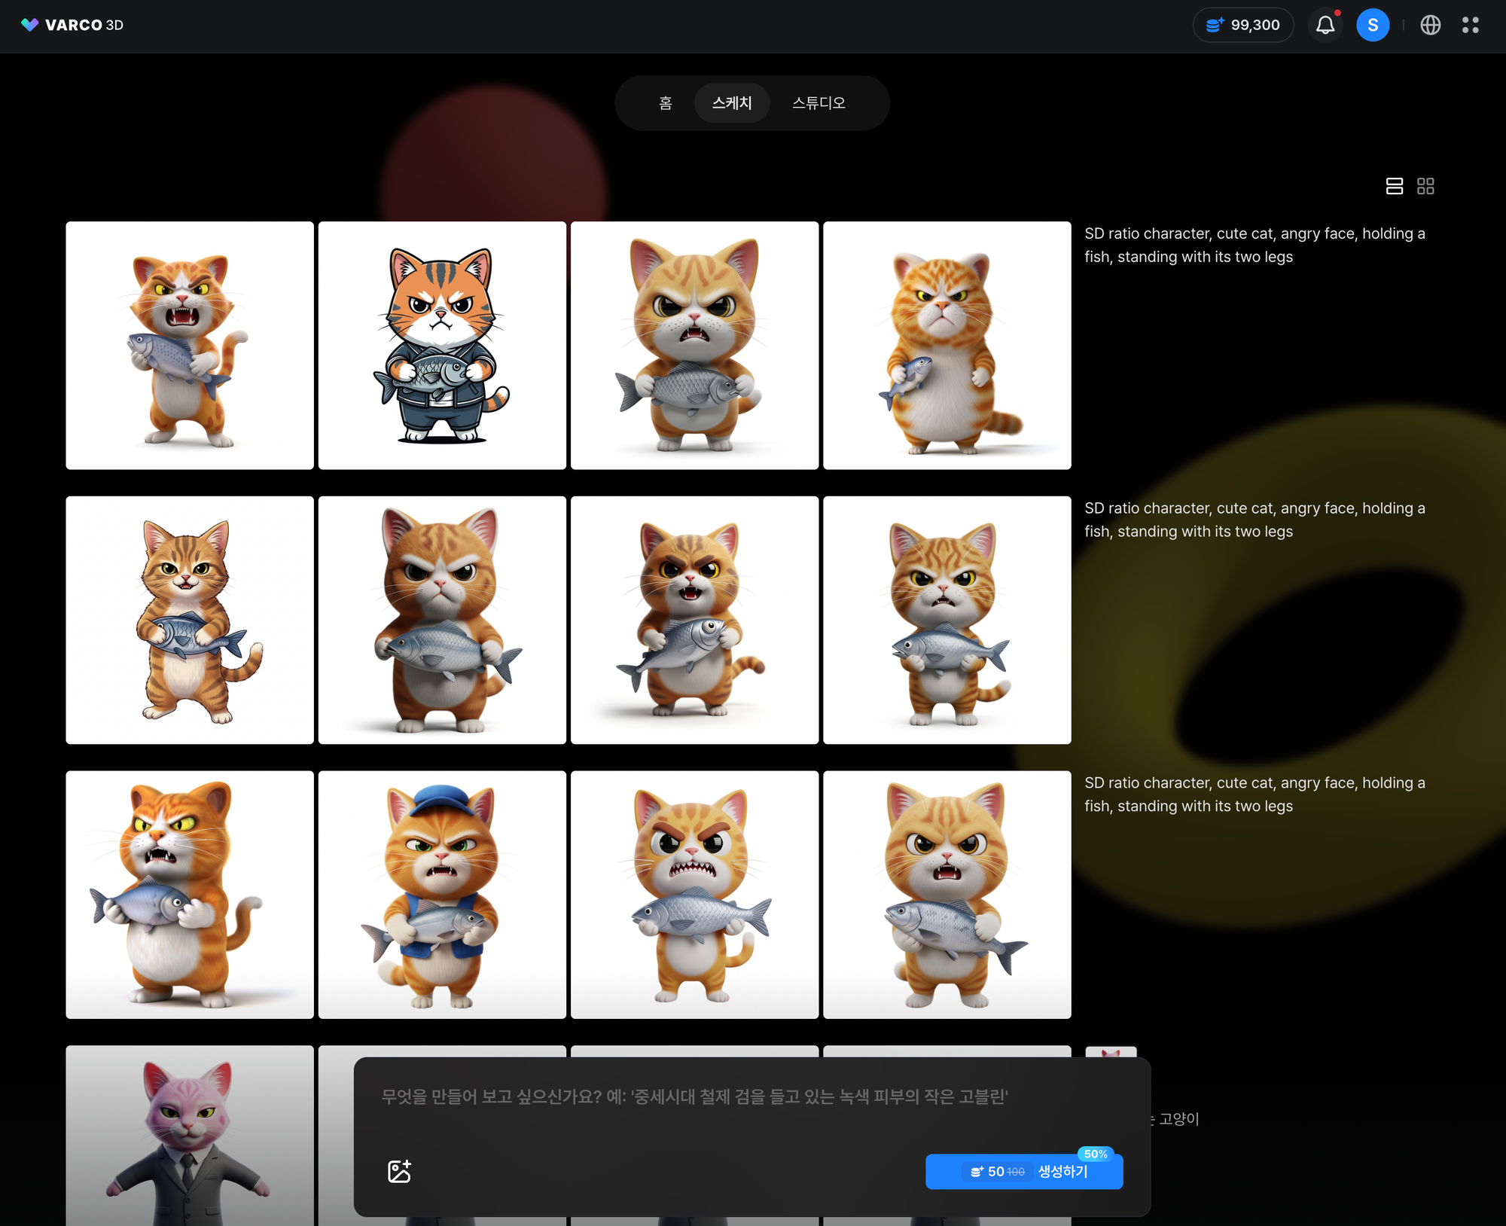Select the cat with blue cap thumbnail
Viewport: 1506px width, 1226px height.
[x=442, y=895]
